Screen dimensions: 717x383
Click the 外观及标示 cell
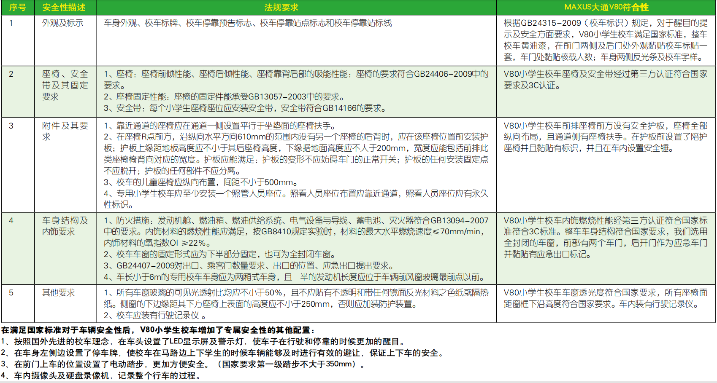pyautogui.click(x=62, y=23)
